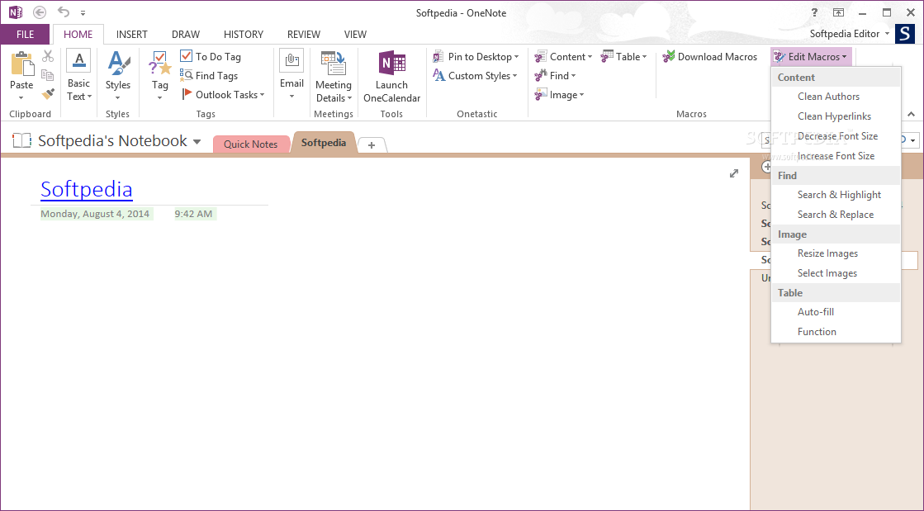Open the Basic Text options
Viewport: 924px width, 511px height.
coord(78,76)
